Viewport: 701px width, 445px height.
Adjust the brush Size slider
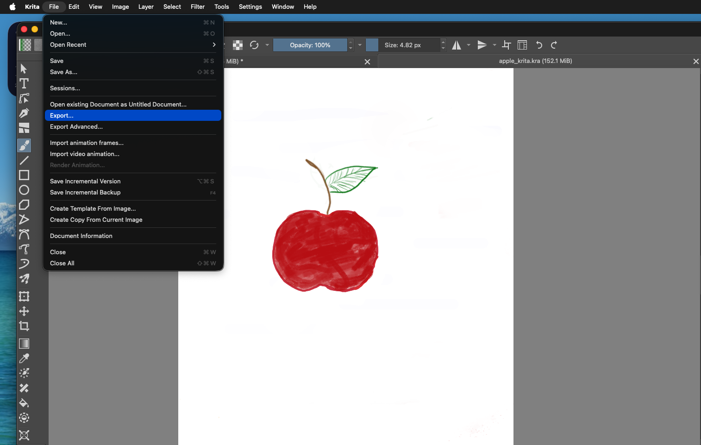coord(403,45)
